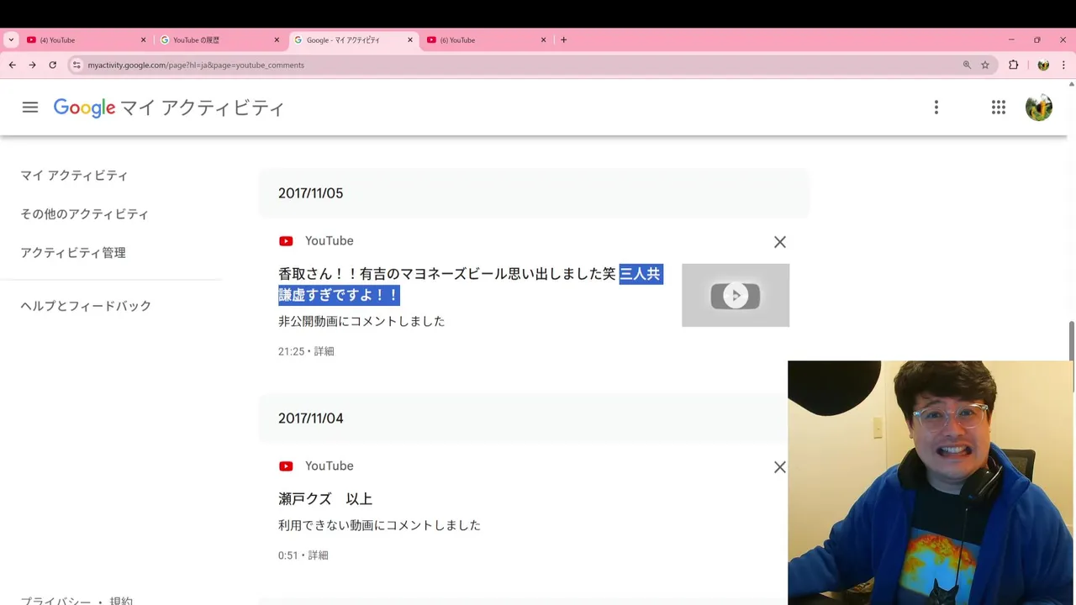The height and width of the screenshot is (605, 1076).
Task: Delete the 瀬戸クズ comment activity
Action: tap(780, 467)
